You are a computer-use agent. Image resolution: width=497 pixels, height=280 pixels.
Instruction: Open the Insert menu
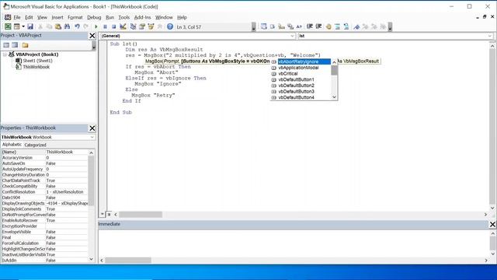tap(57, 17)
